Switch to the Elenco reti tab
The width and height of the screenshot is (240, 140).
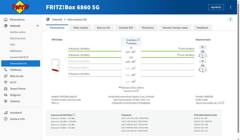[x=103, y=28]
